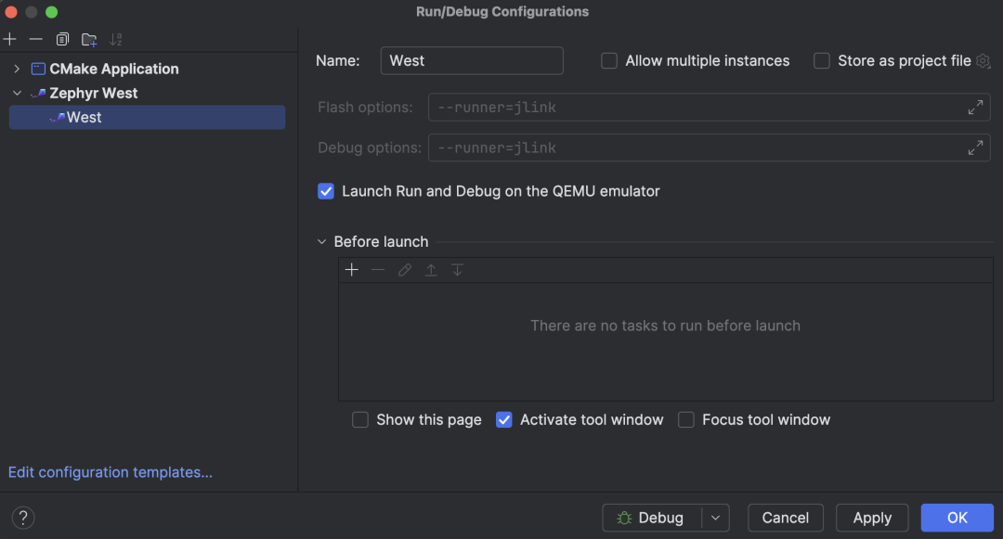The height and width of the screenshot is (539, 1003).
Task: Edit the before launch task
Action: (404, 270)
